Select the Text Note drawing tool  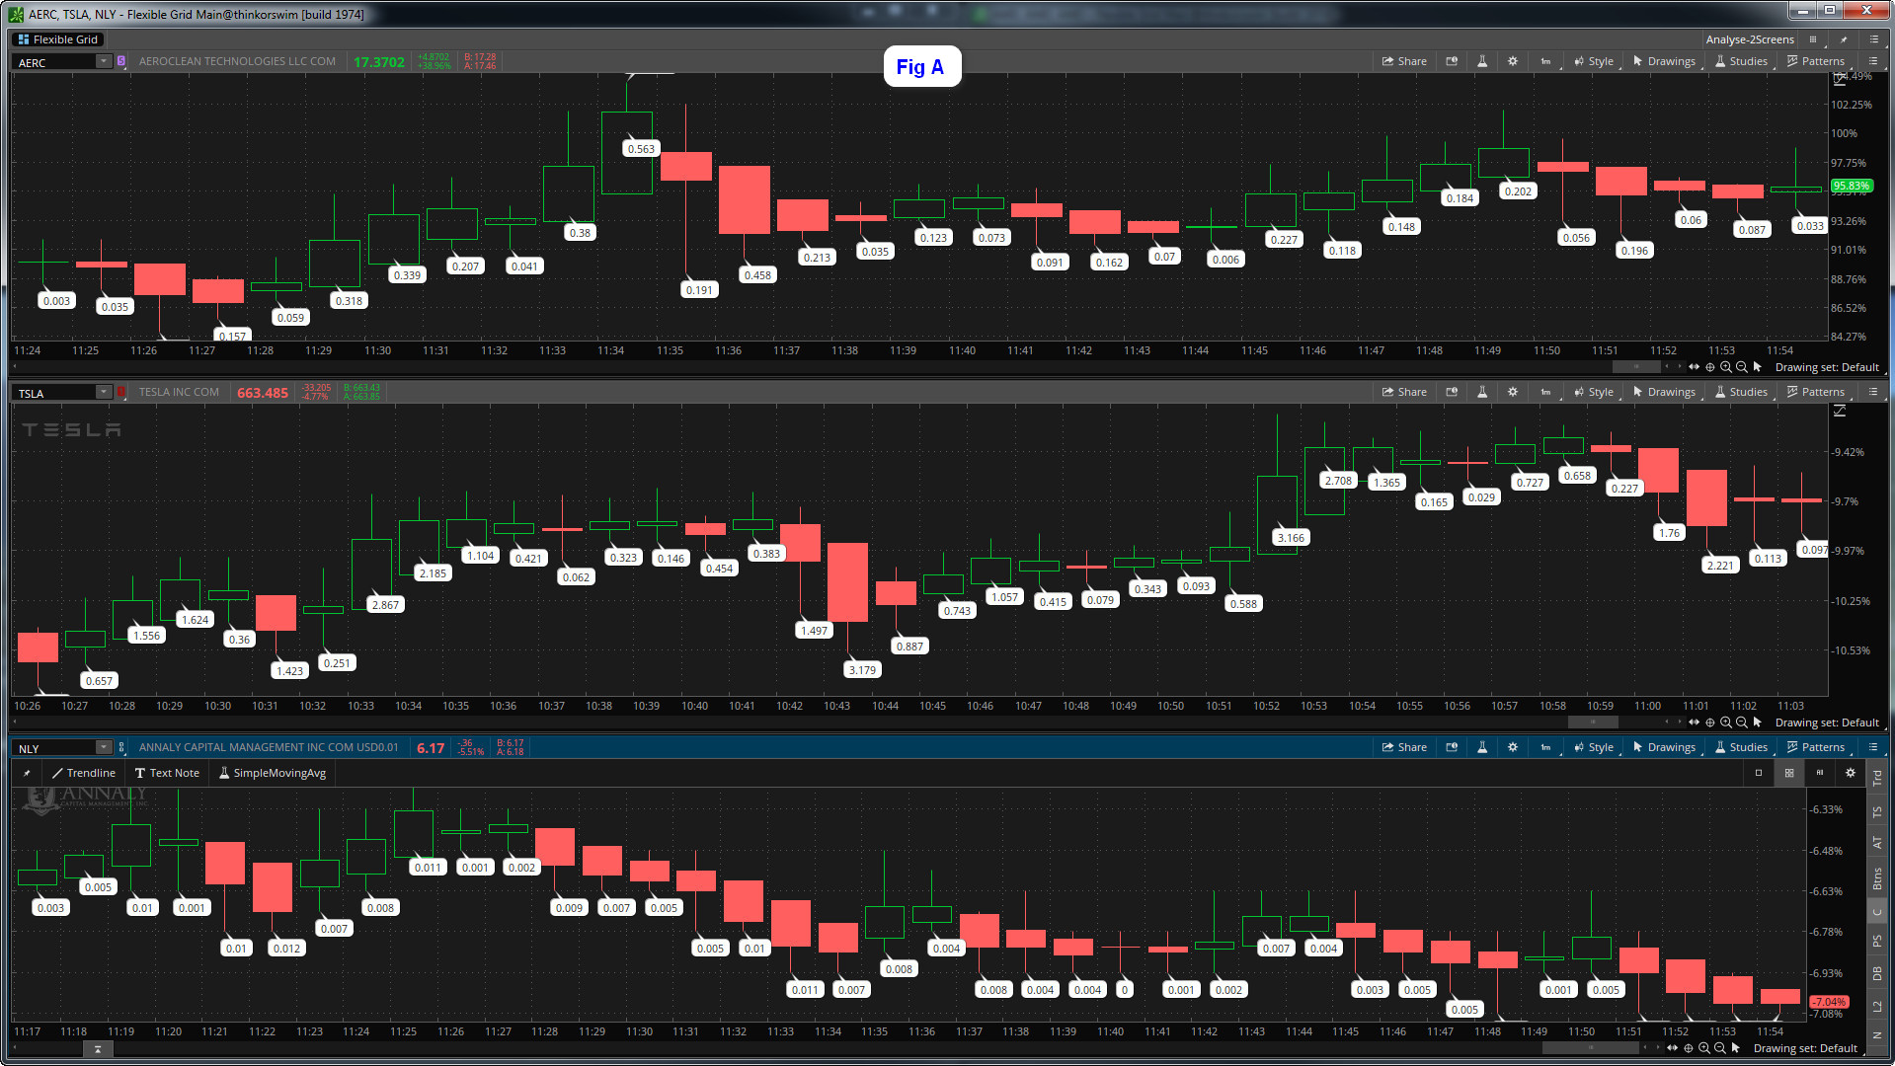click(x=167, y=773)
